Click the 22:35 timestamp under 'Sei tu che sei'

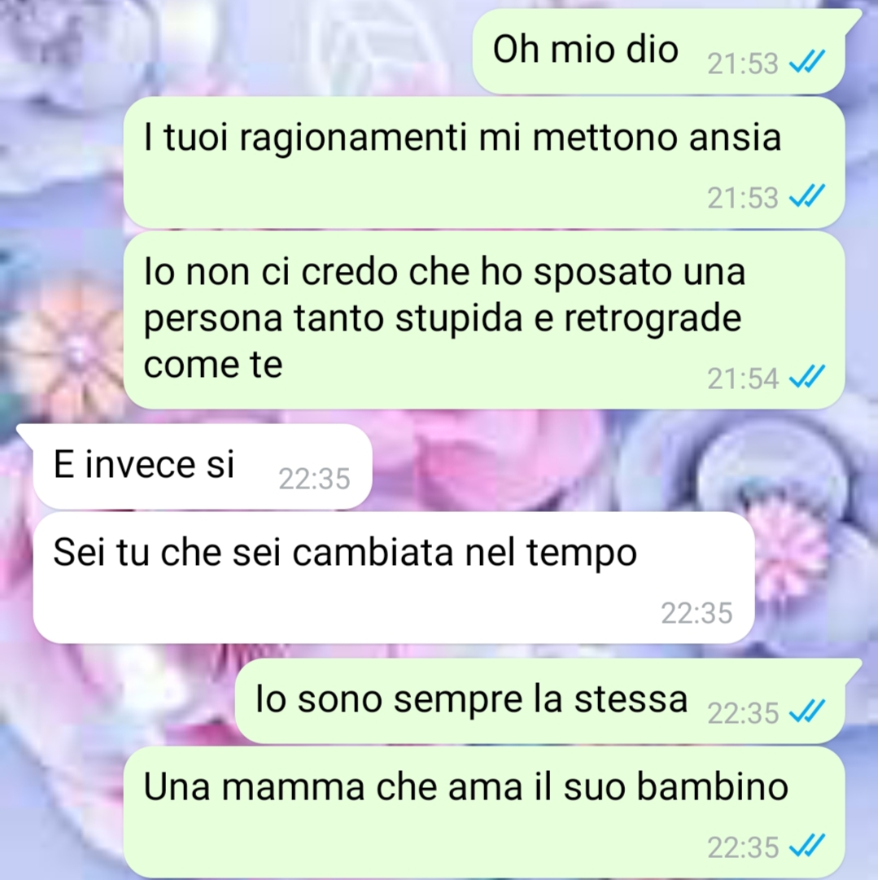(697, 613)
